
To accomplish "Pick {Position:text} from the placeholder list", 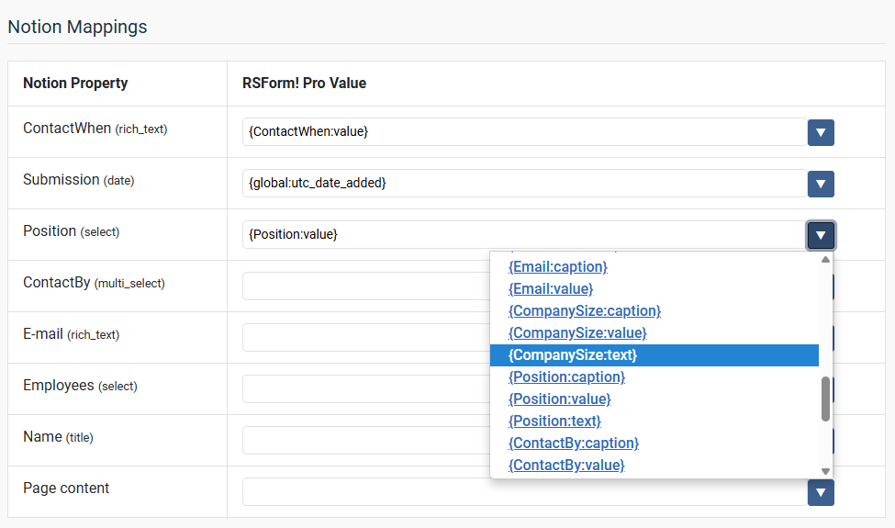I will (554, 421).
